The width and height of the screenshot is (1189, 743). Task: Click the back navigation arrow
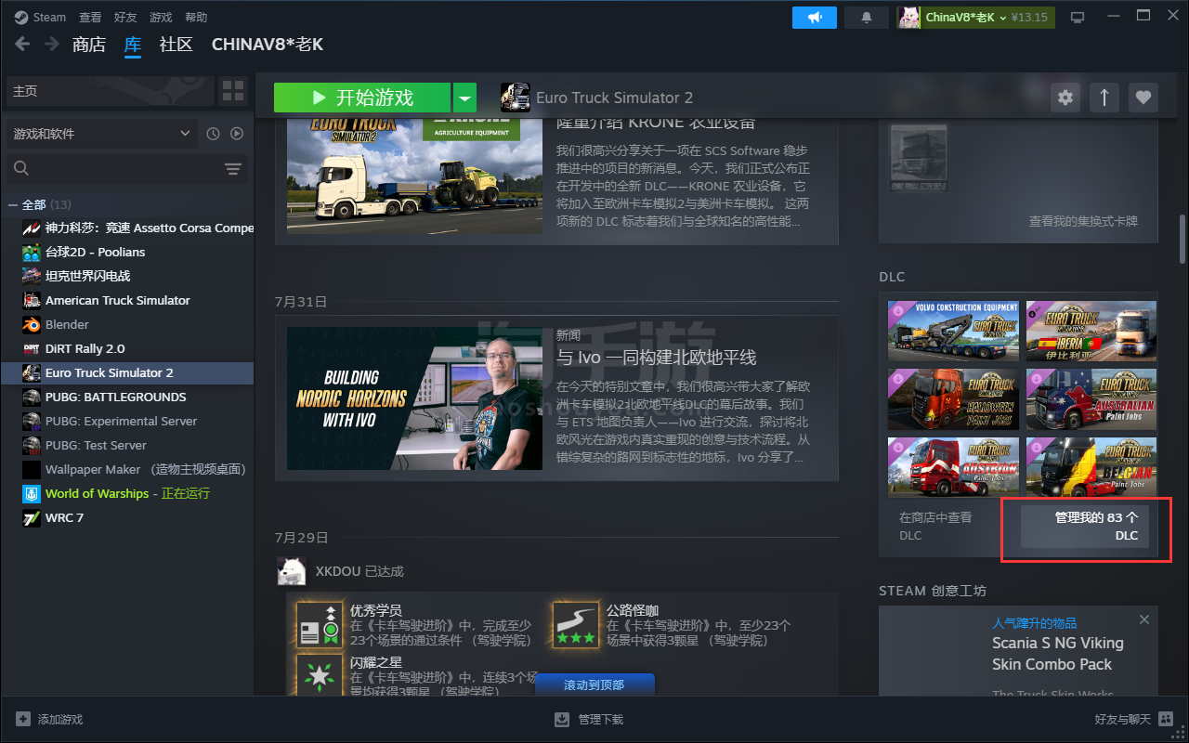tap(22, 44)
